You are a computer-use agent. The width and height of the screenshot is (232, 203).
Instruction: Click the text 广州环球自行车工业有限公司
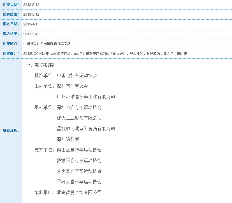(86, 97)
